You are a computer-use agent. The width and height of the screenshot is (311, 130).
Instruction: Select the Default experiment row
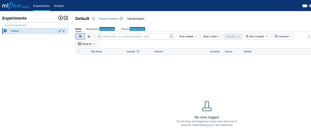point(35,31)
